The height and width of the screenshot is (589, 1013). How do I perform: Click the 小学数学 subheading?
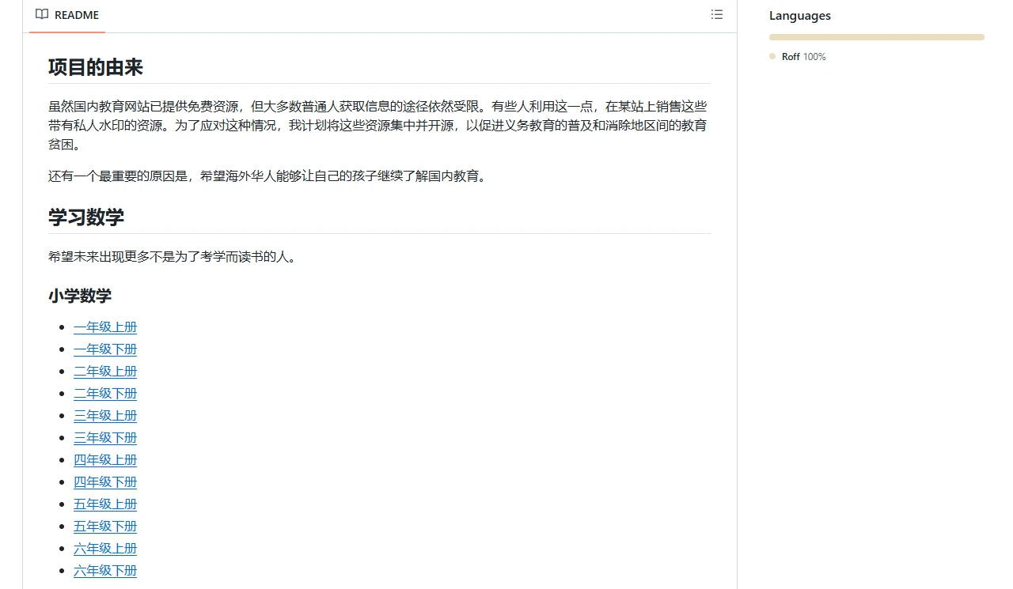point(80,296)
